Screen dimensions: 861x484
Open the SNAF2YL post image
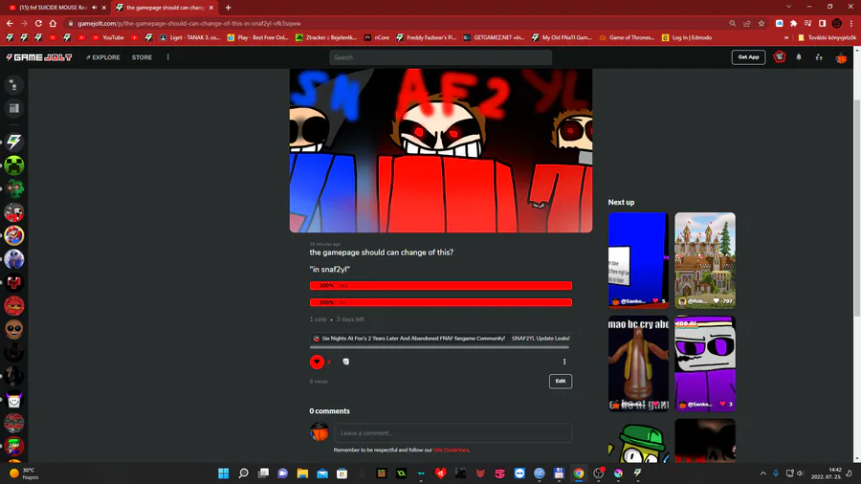point(441,150)
